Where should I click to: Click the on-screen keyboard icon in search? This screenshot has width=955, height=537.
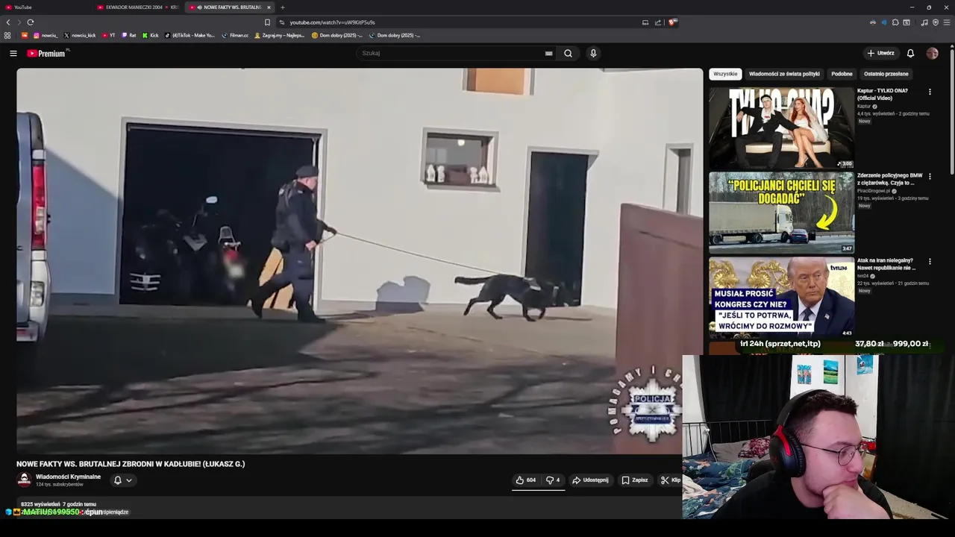click(x=548, y=53)
